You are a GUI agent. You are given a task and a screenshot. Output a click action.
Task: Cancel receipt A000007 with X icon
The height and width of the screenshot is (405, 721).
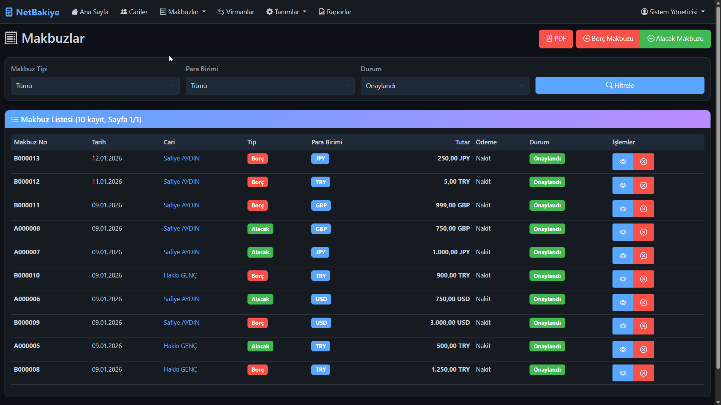[x=643, y=256]
